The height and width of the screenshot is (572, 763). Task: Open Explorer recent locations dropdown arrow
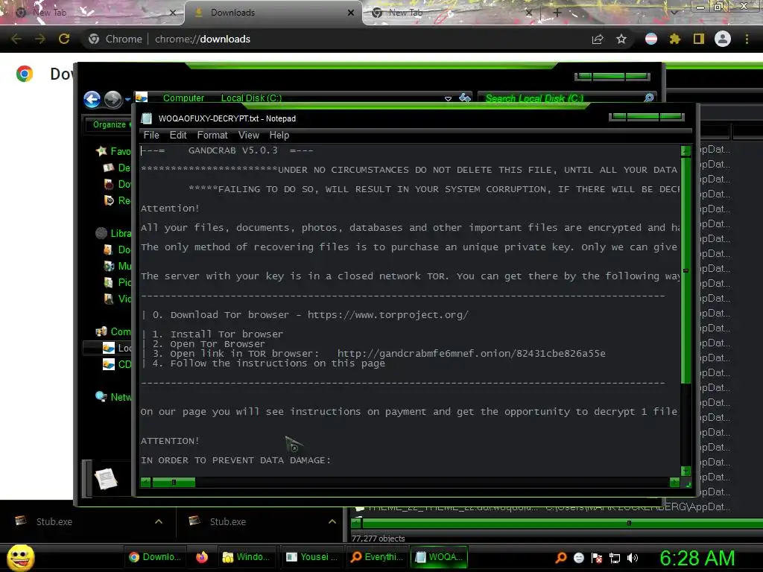tap(127, 99)
